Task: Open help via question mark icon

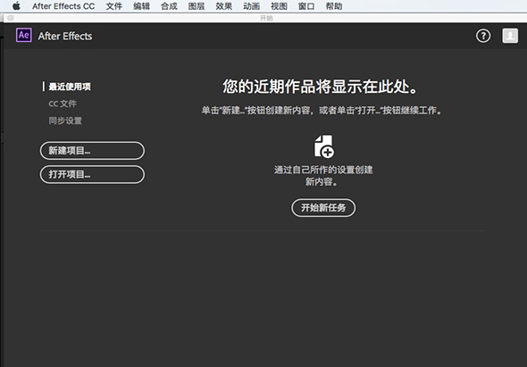Action: point(483,36)
